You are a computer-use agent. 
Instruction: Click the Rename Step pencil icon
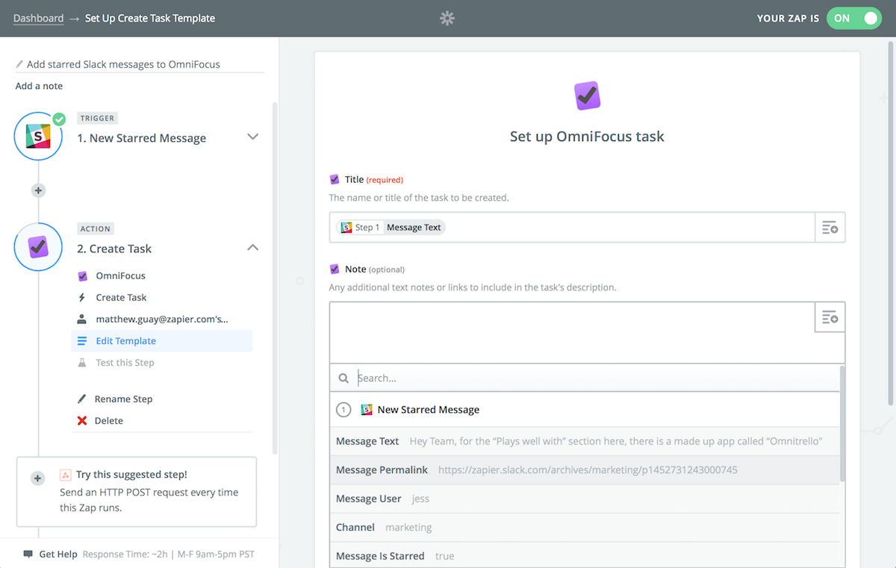click(x=82, y=399)
